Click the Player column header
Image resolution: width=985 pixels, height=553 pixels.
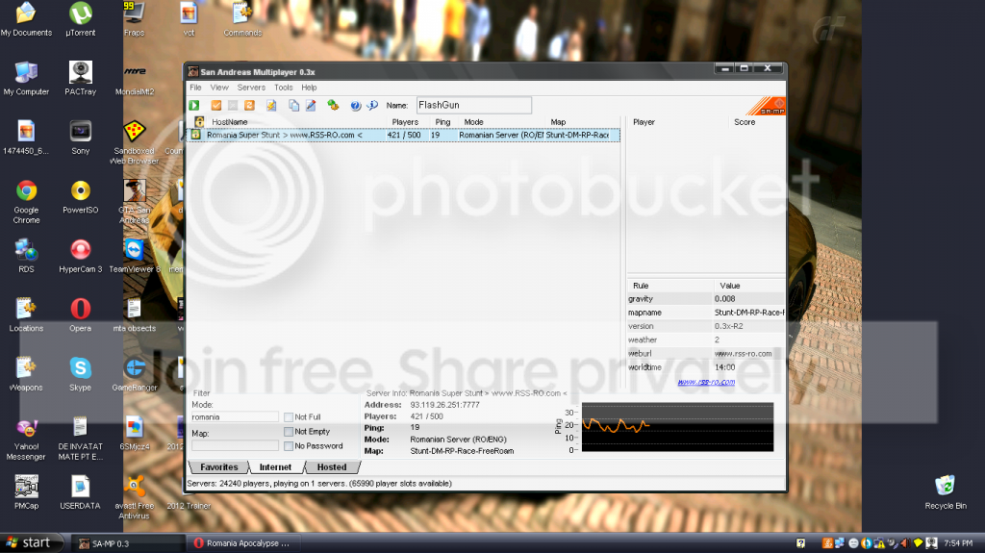pyautogui.click(x=644, y=122)
